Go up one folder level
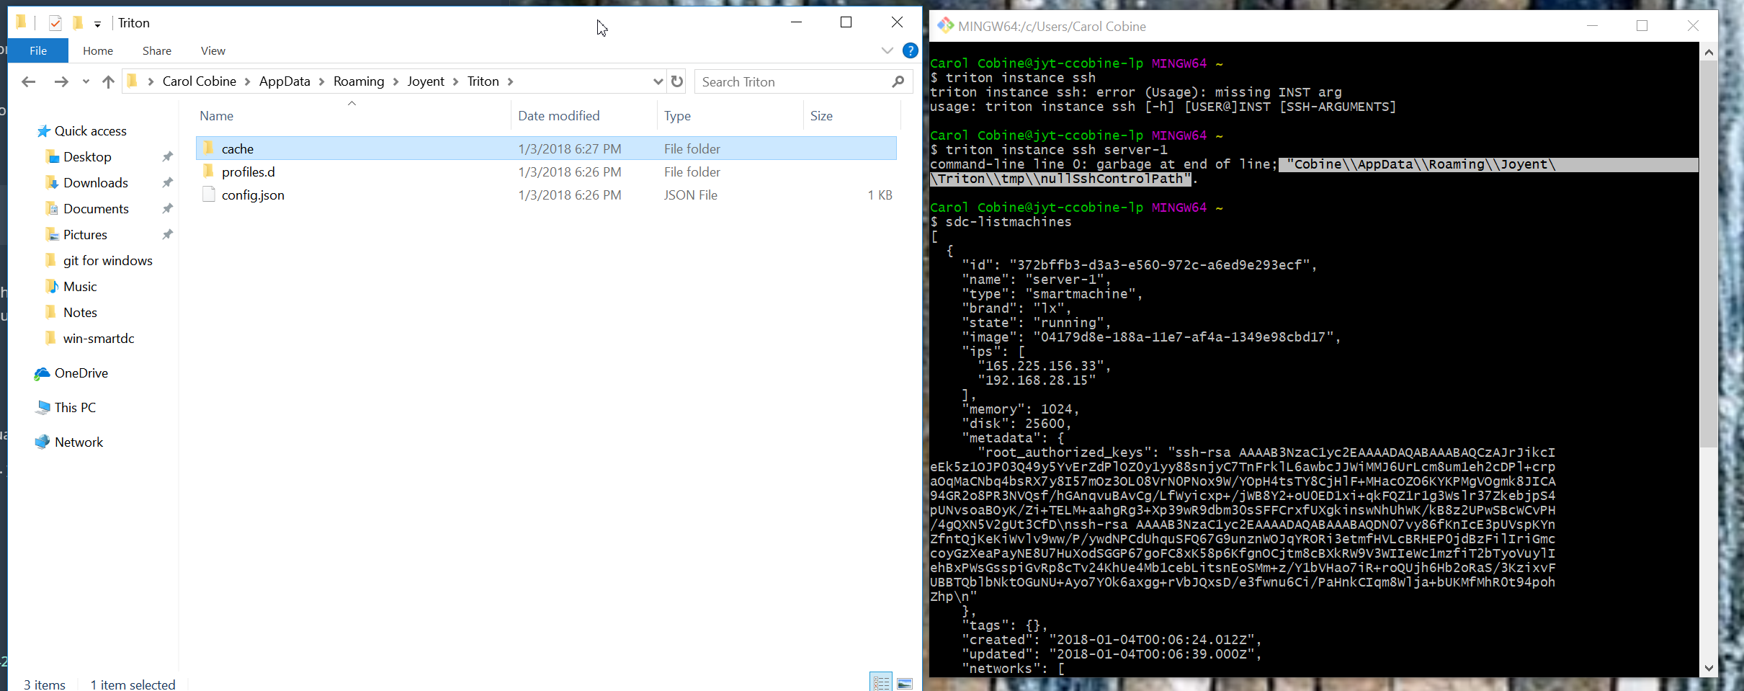 (x=108, y=81)
